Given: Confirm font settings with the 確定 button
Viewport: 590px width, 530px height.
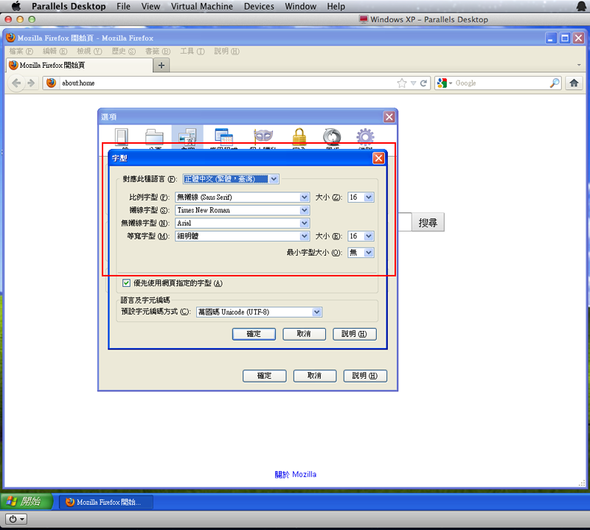Looking at the screenshot, I should coord(254,333).
